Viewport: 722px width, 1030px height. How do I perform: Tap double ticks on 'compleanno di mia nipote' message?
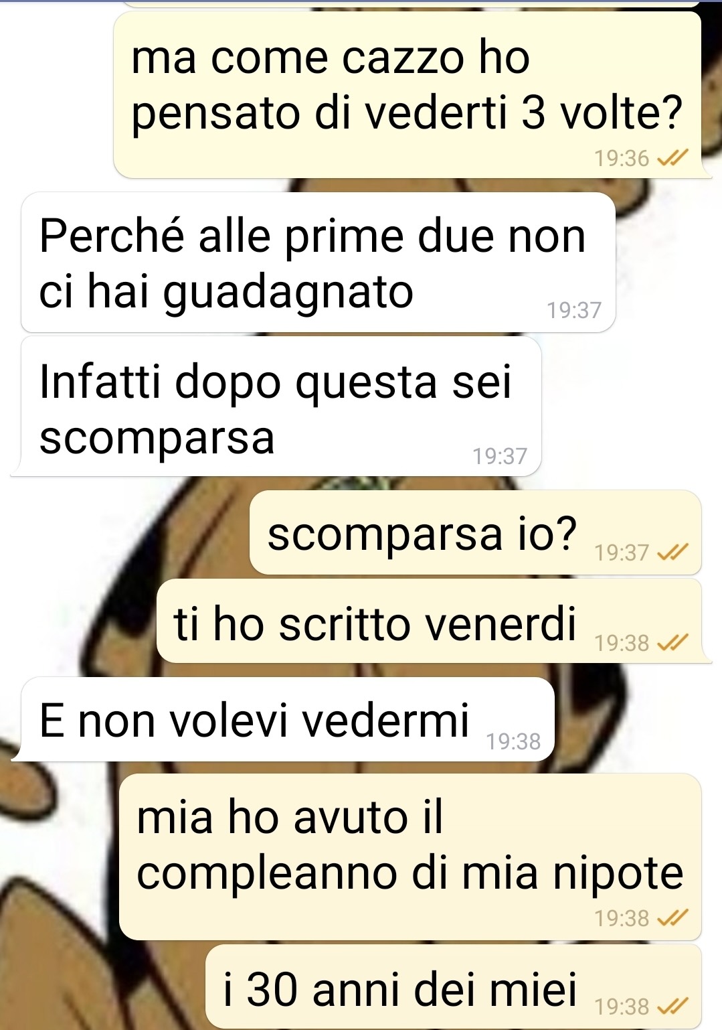point(672,918)
